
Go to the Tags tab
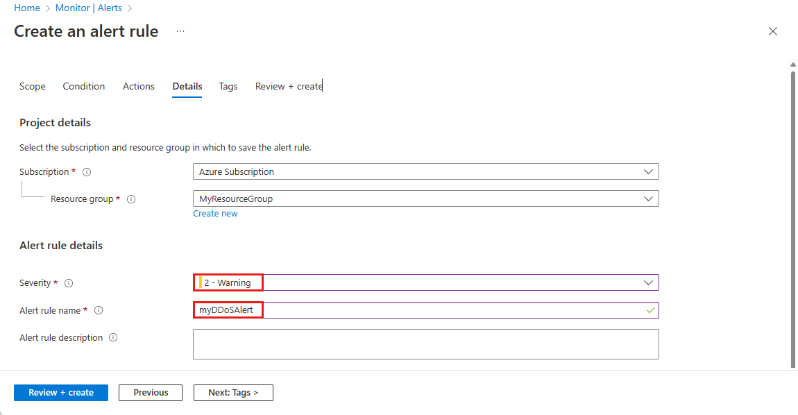click(228, 86)
